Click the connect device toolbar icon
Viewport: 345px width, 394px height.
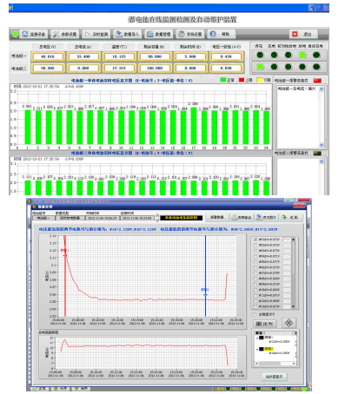click(24, 34)
